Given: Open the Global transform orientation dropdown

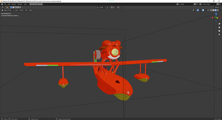Looking at the screenshot, I should [101, 7].
